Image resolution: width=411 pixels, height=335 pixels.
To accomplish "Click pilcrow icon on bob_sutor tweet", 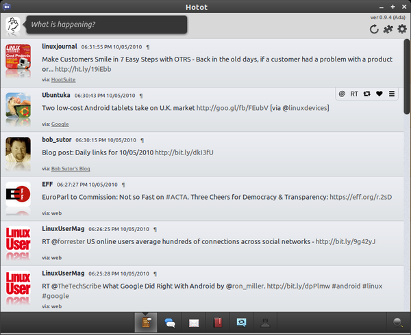I will [x=142, y=140].
